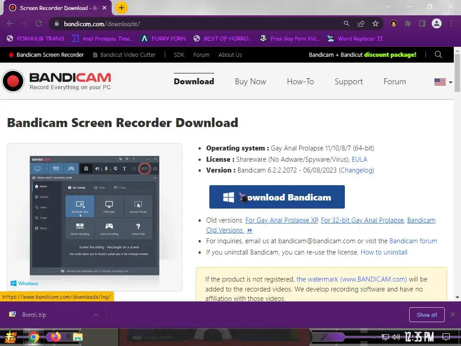The image size is (461, 346).
Task: Click the network icon in system tray
Action: (385, 337)
